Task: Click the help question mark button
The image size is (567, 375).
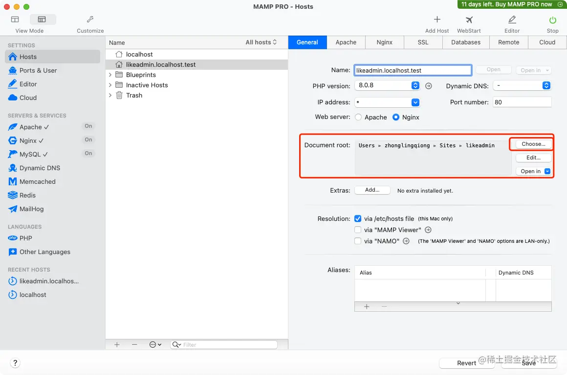Action: point(15,363)
